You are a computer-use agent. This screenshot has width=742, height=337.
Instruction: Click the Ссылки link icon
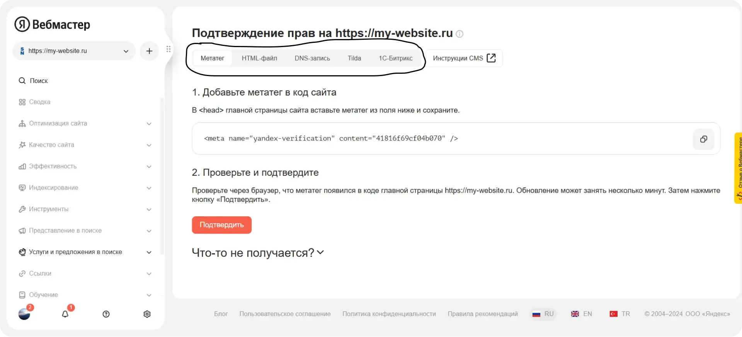22,273
